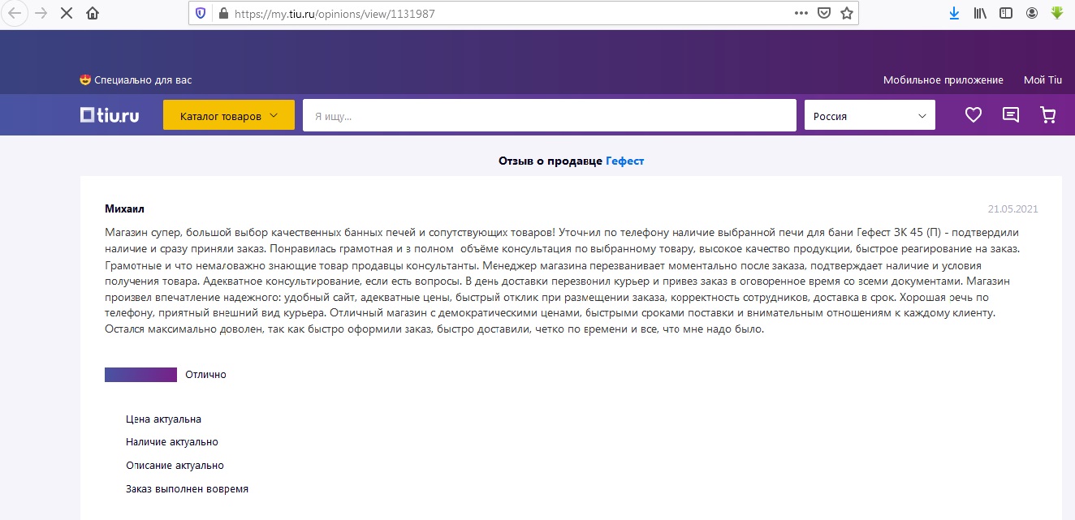
Task: Go back using browser back arrow
Action: coord(15,13)
